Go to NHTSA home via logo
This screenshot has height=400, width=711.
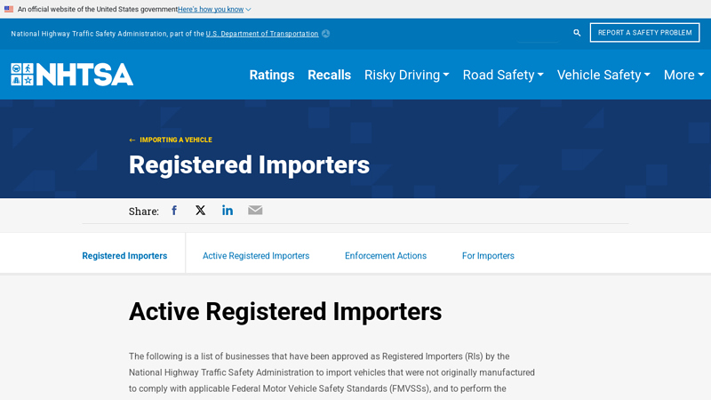click(x=72, y=75)
